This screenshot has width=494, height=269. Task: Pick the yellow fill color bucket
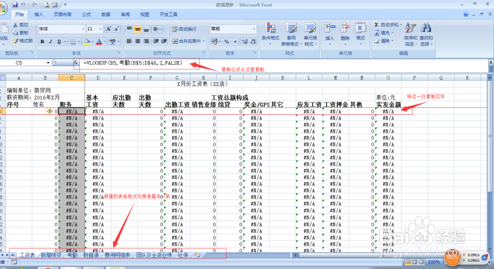tap(87, 41)
